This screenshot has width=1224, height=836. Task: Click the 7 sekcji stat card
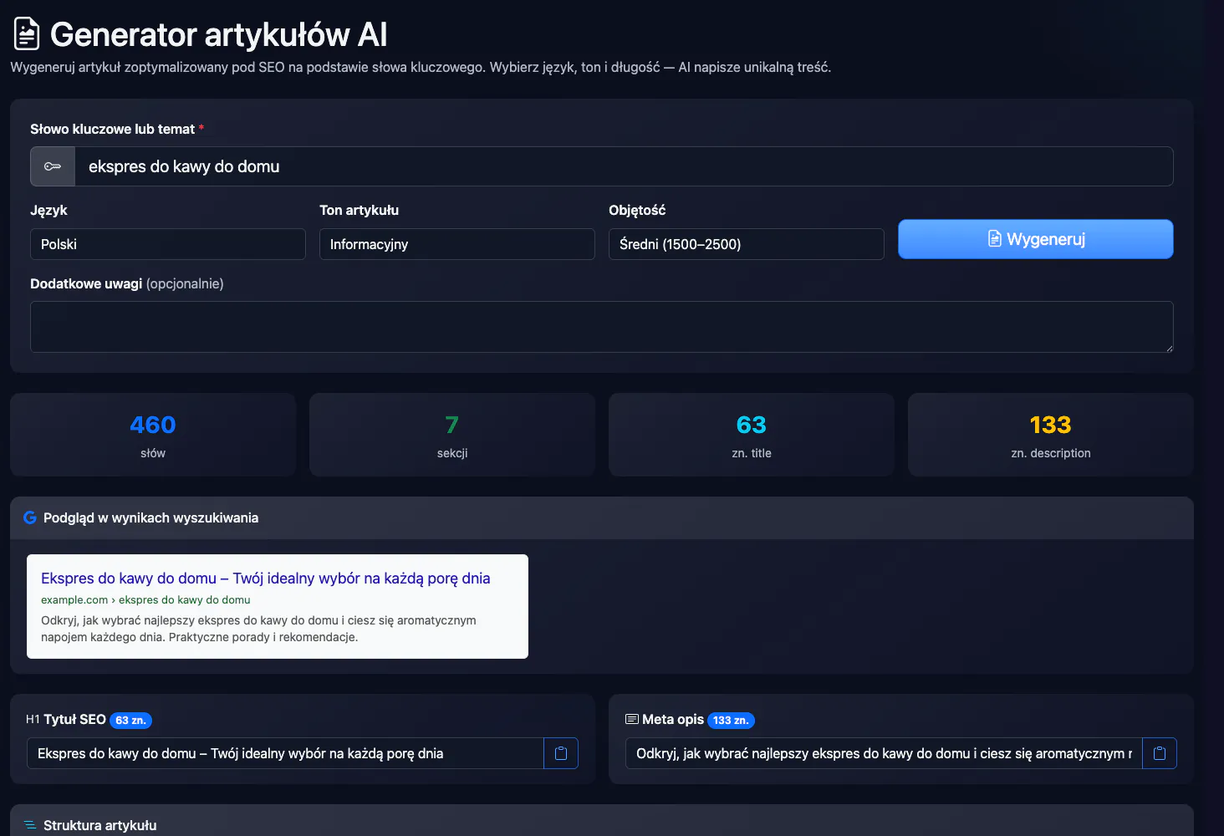click(452, 435)
